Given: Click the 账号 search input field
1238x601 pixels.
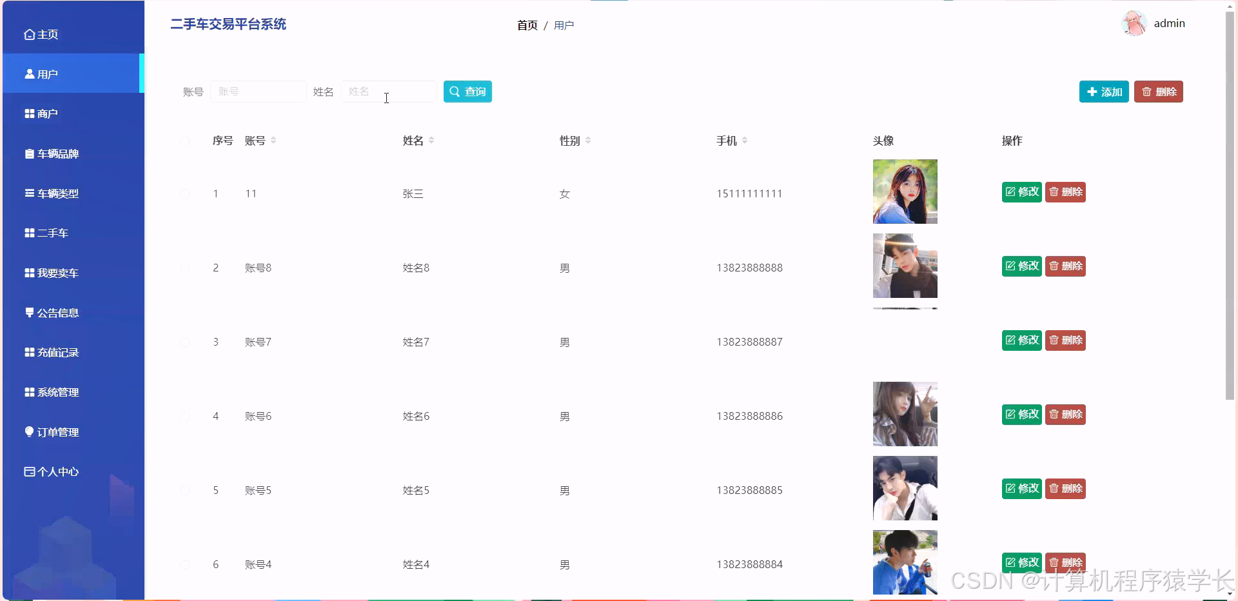Looking at the screenshot, I should pyautogui.click(x=258, y=92).
